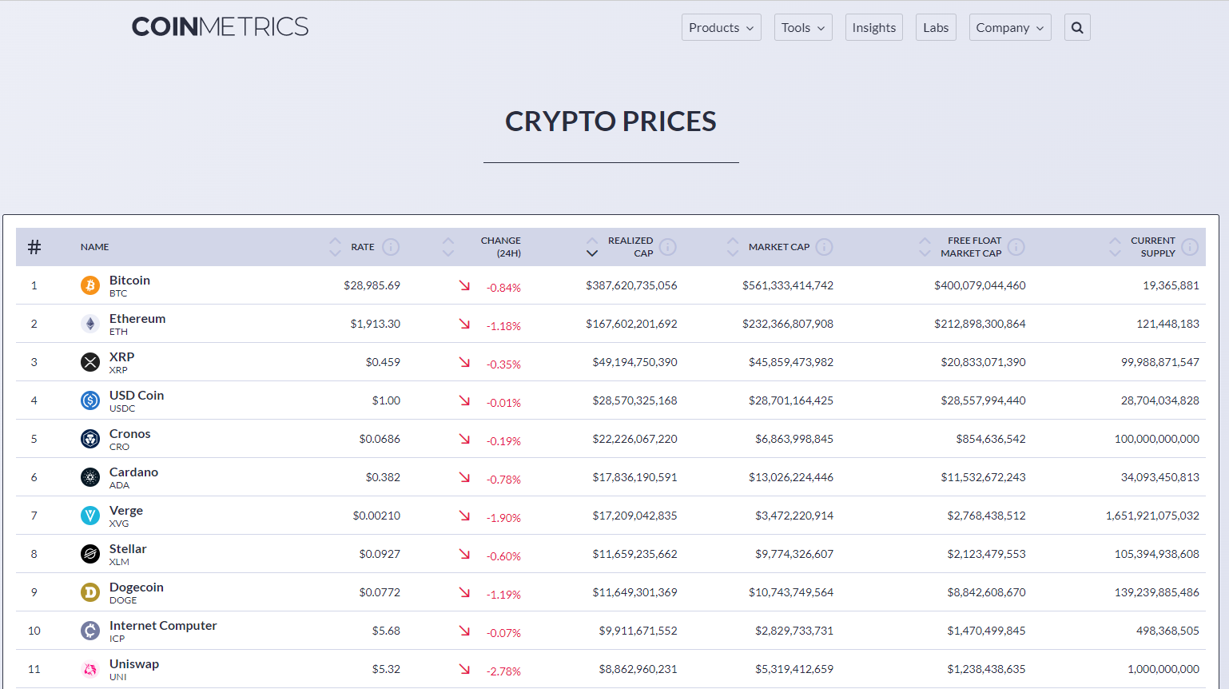Image resolution: width=1229 pixels, height=689 pixels.
Task: Click Dogecoin supply 139,239,885,486
Action: (1157, 592)
